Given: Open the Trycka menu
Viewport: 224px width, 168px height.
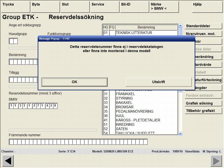Looking at the screenshot, I should (14, 7).
